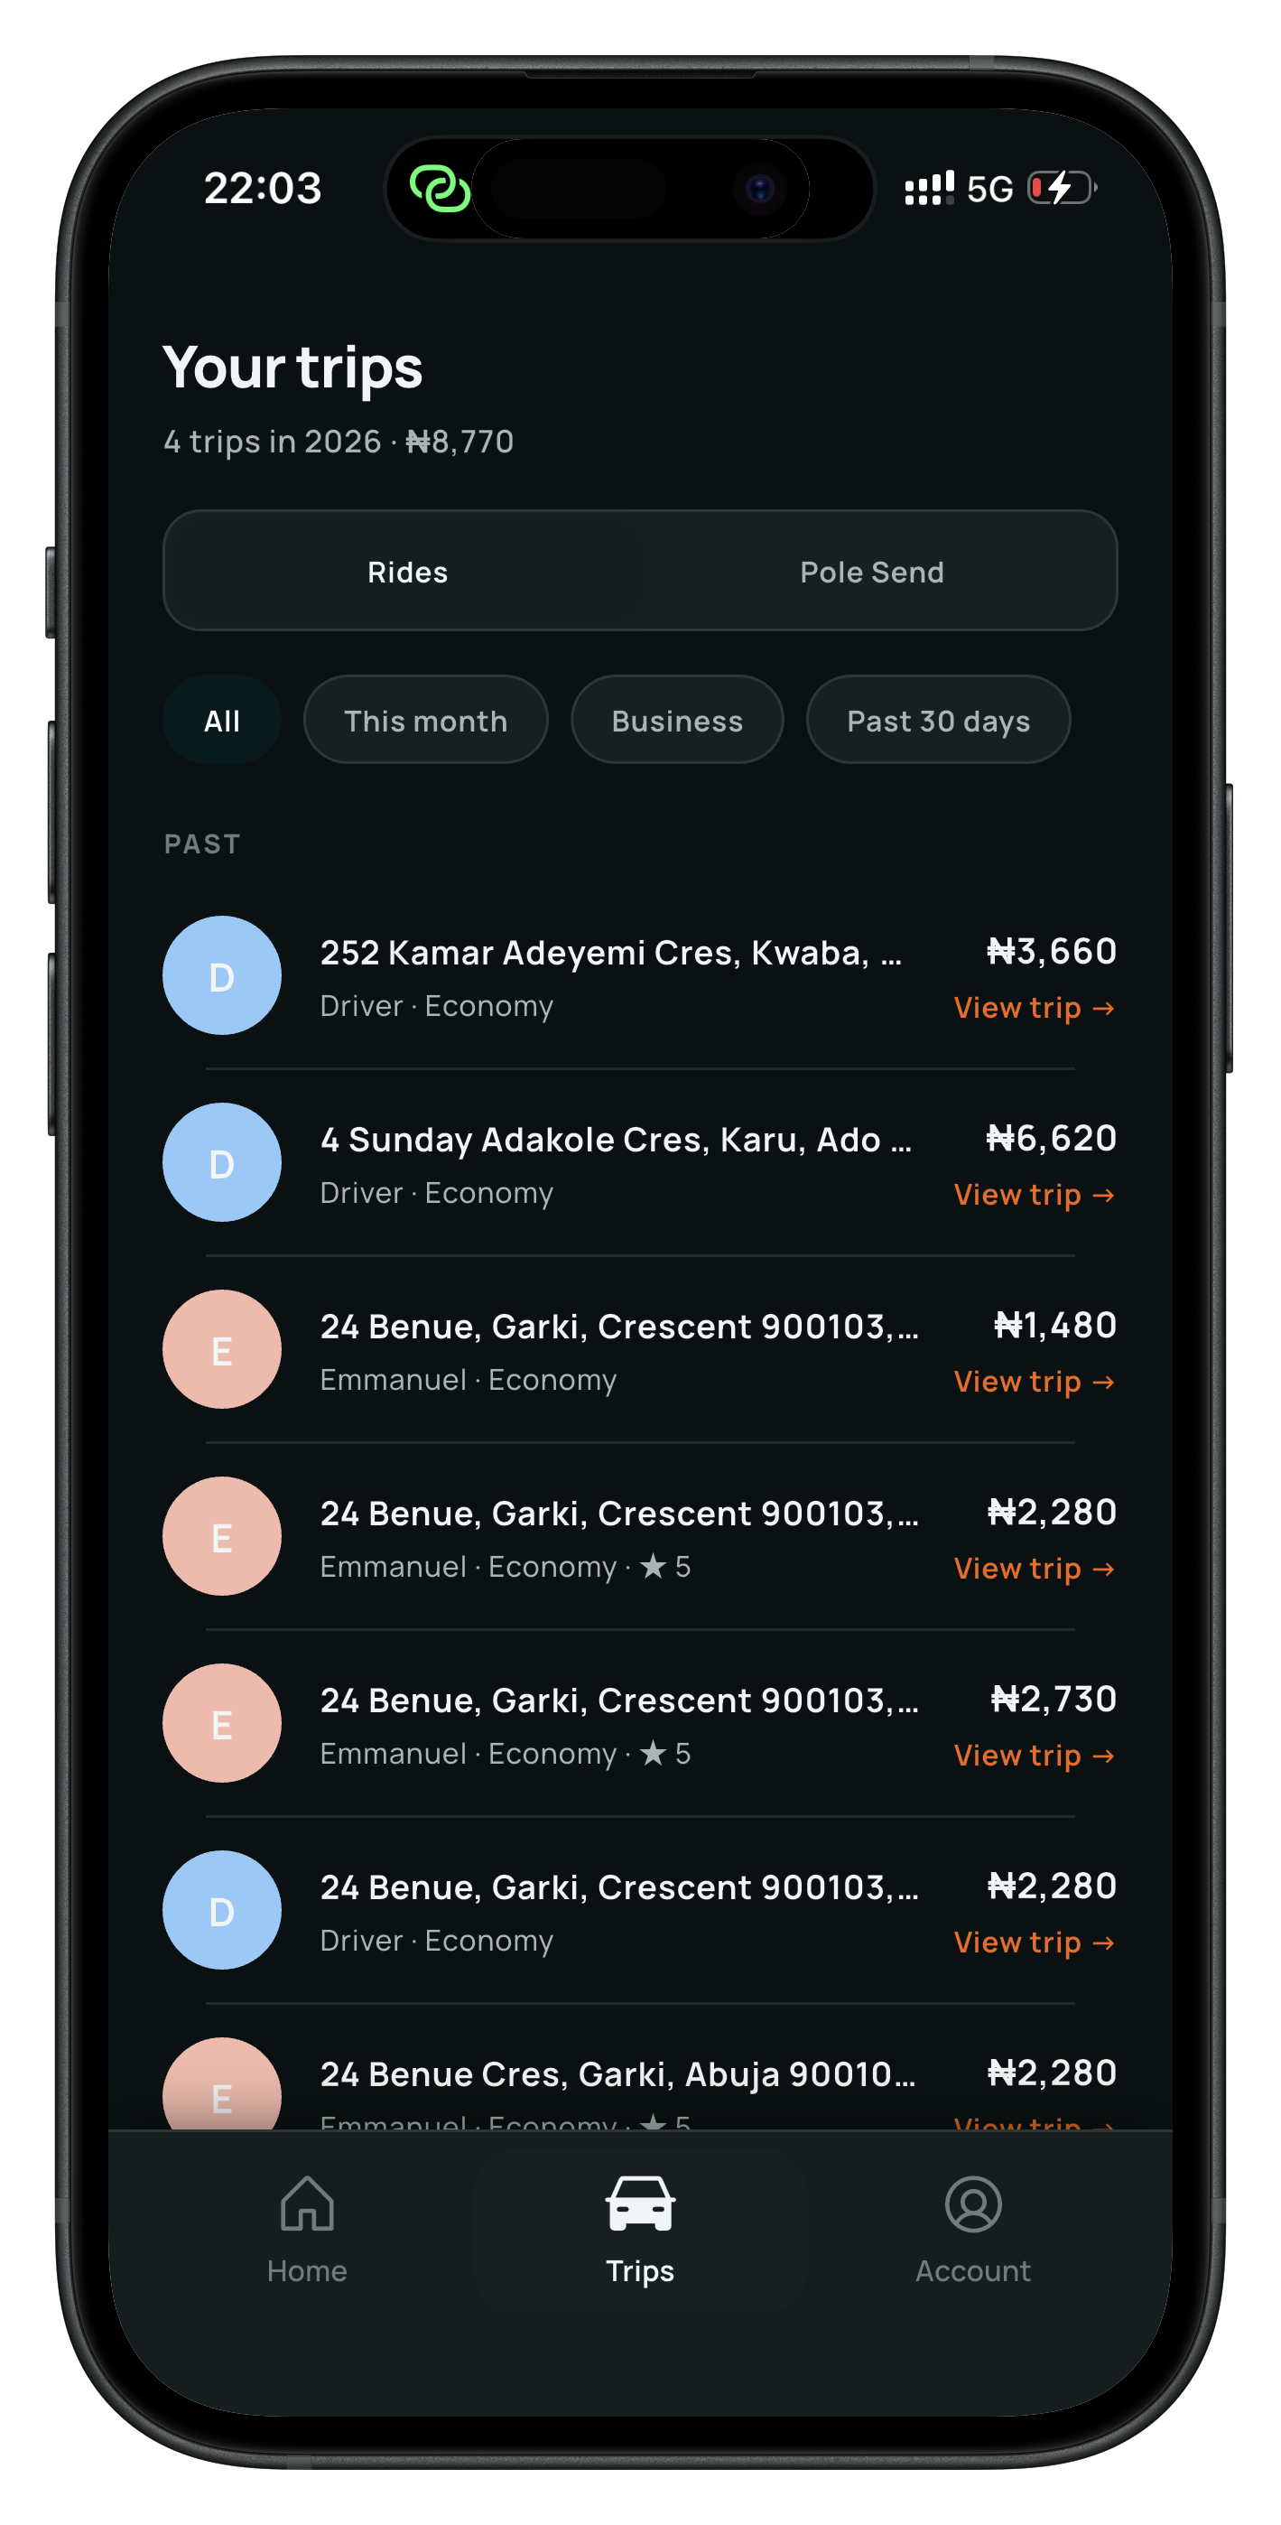The width and height of the screenshot is (1281, 2525).
Task: View trip for the ₦3,660 ride
Action: (1034, 1008)
